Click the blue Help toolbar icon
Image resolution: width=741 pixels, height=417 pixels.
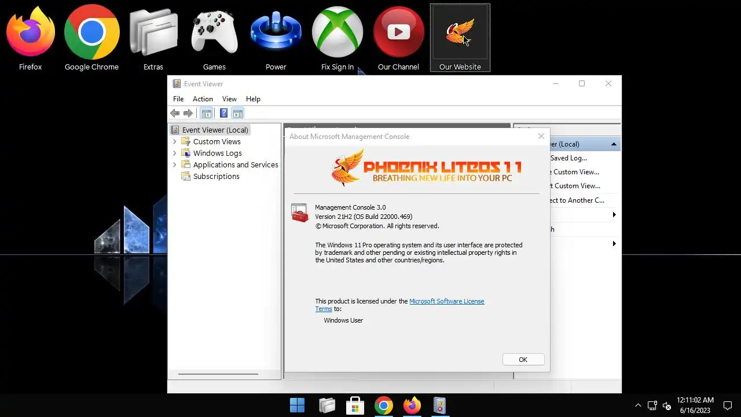tap(223, 114)
